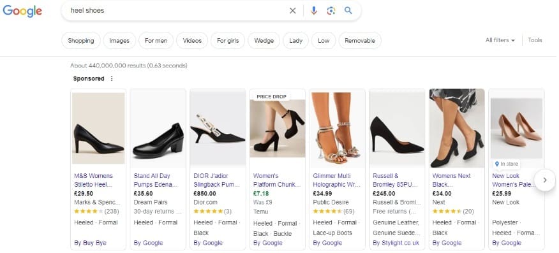Click the By Buy Bye link
The image size is (559, 253).
click(x=90, y=243)
